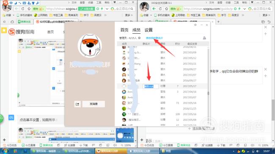Click home icon in left browser window
The image size is (275, 154).
point(29,9)
